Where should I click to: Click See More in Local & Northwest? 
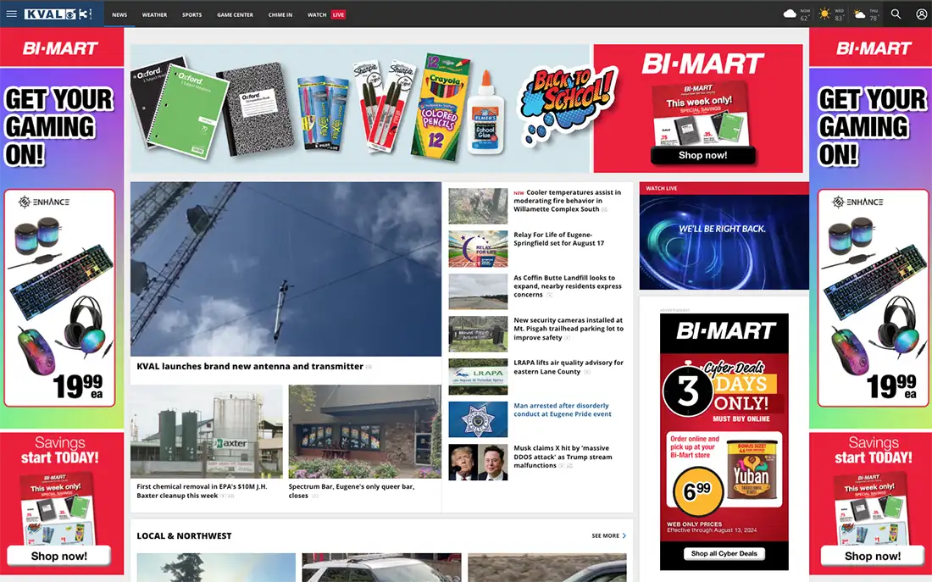608,535
